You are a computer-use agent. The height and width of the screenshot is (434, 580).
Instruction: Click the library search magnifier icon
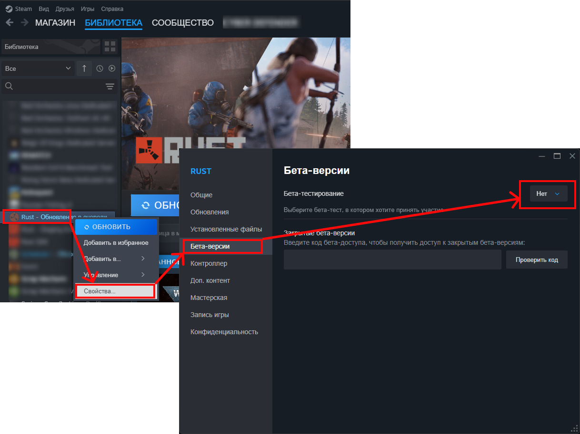point(9,86)
